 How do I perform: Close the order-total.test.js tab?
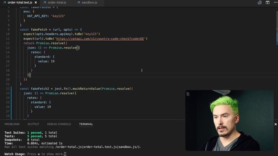[x=36, y=3]
